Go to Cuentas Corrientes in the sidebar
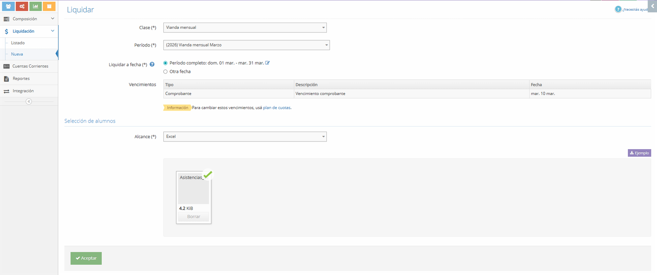This screenshot has width=657, height=275. [30, 66]
